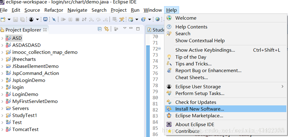The width and height of the screenshot is (288, 137).
Task: Select the MyFirstServletDemo project
Action: pyautogui.click(x=35, y=101)
